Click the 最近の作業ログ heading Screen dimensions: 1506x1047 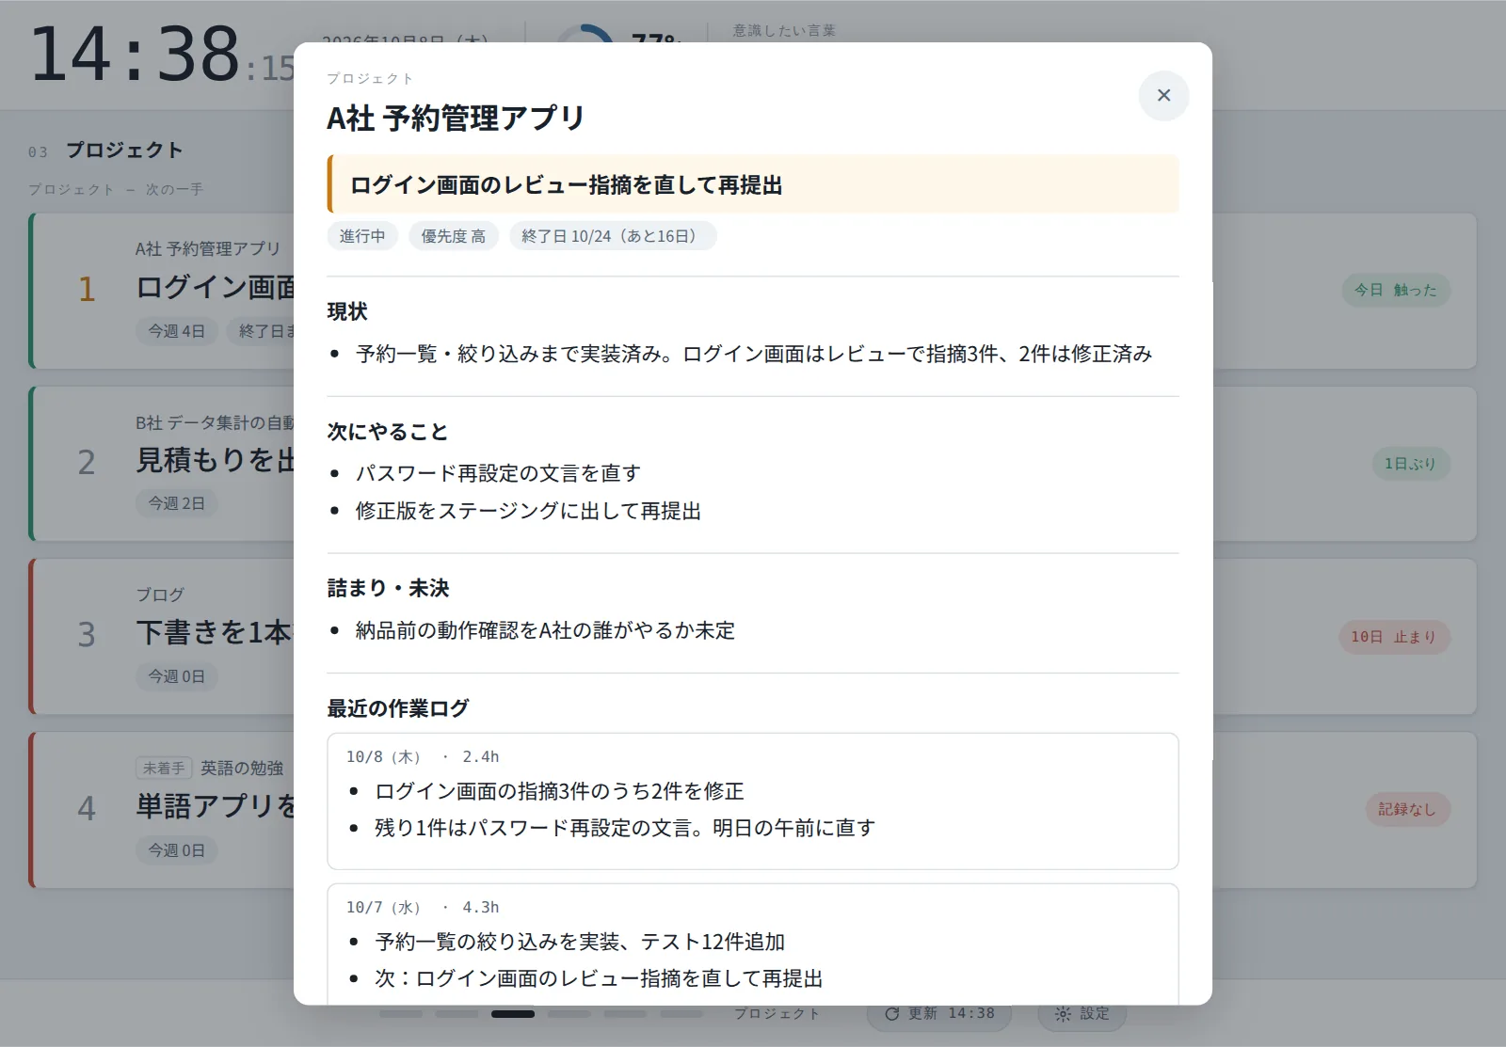click(x=397, y=707)
